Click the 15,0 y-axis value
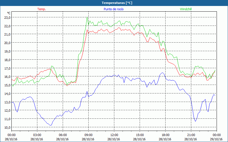The width and height of the screenshot is (228, 142). click(7, 85)
